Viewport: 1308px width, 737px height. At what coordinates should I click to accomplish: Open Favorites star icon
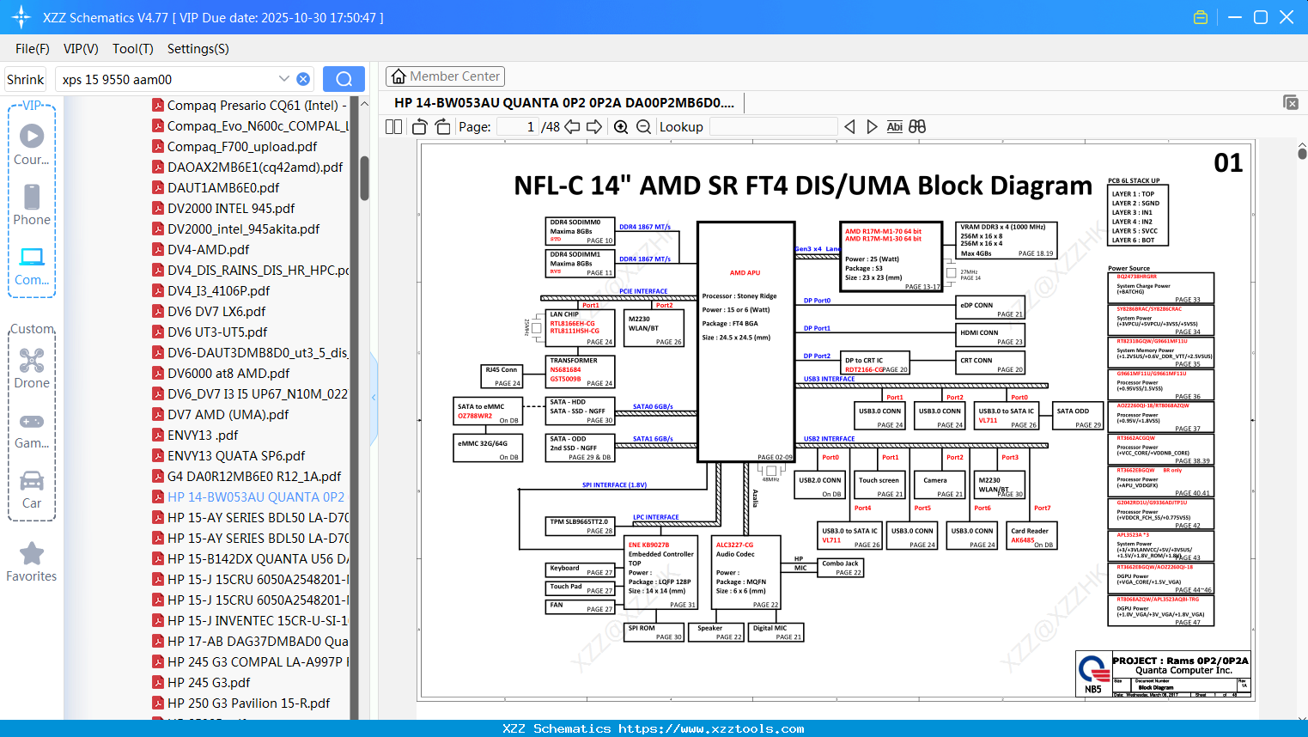[x=32, y=562]
